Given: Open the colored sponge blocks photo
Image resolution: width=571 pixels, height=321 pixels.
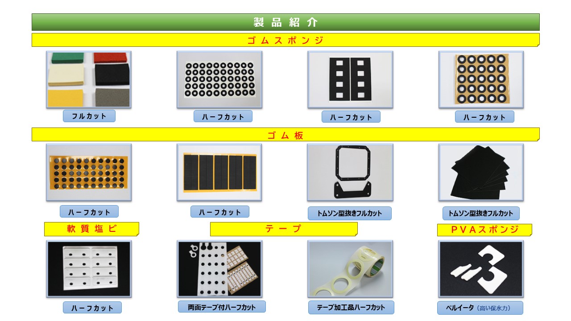Looking at the screenshot, I should pyautogui.click(x=89, y=79).
